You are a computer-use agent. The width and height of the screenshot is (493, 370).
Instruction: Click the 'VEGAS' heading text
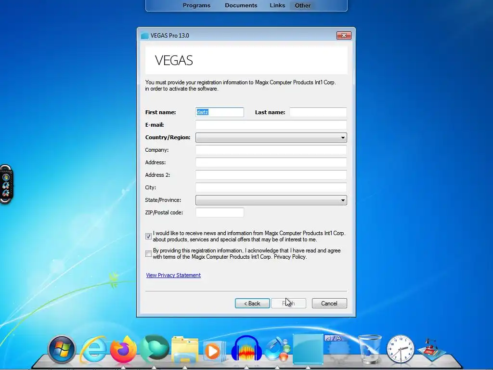[x=174, y=60]
